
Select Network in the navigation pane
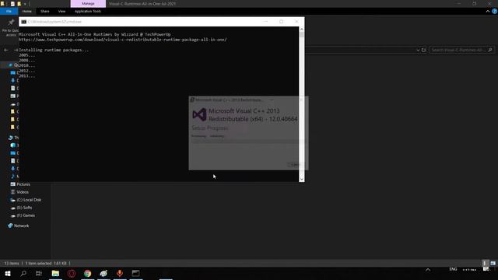tap(21, 226)
